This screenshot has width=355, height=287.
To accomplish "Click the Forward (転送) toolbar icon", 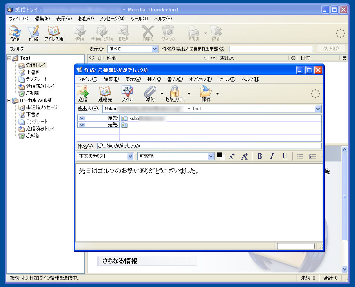I will pos(124,33).
